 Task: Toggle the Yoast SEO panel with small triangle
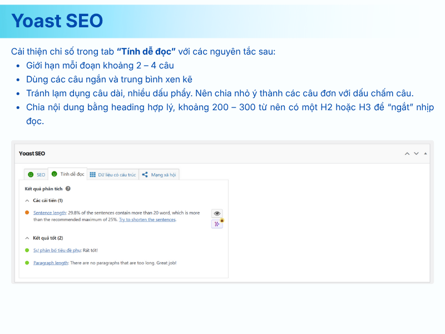coord(426,153)
